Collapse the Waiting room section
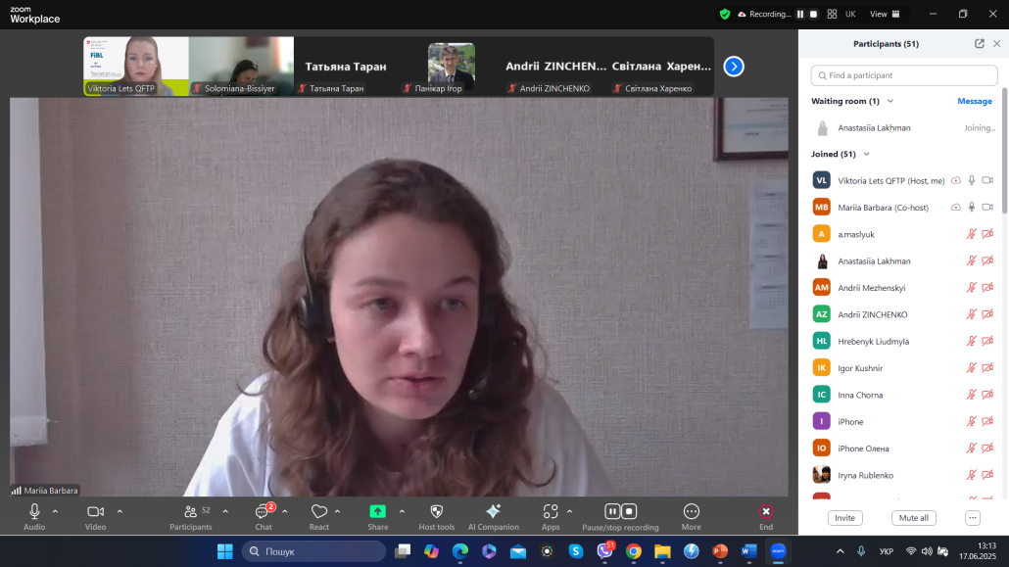This screenshot has height=567, width=1009. point(889,101)
